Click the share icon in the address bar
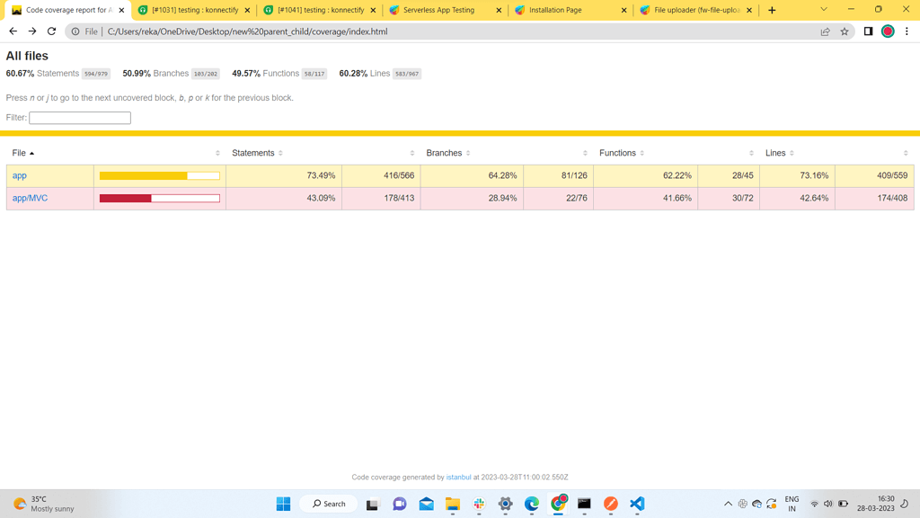 tap(823, 31)
